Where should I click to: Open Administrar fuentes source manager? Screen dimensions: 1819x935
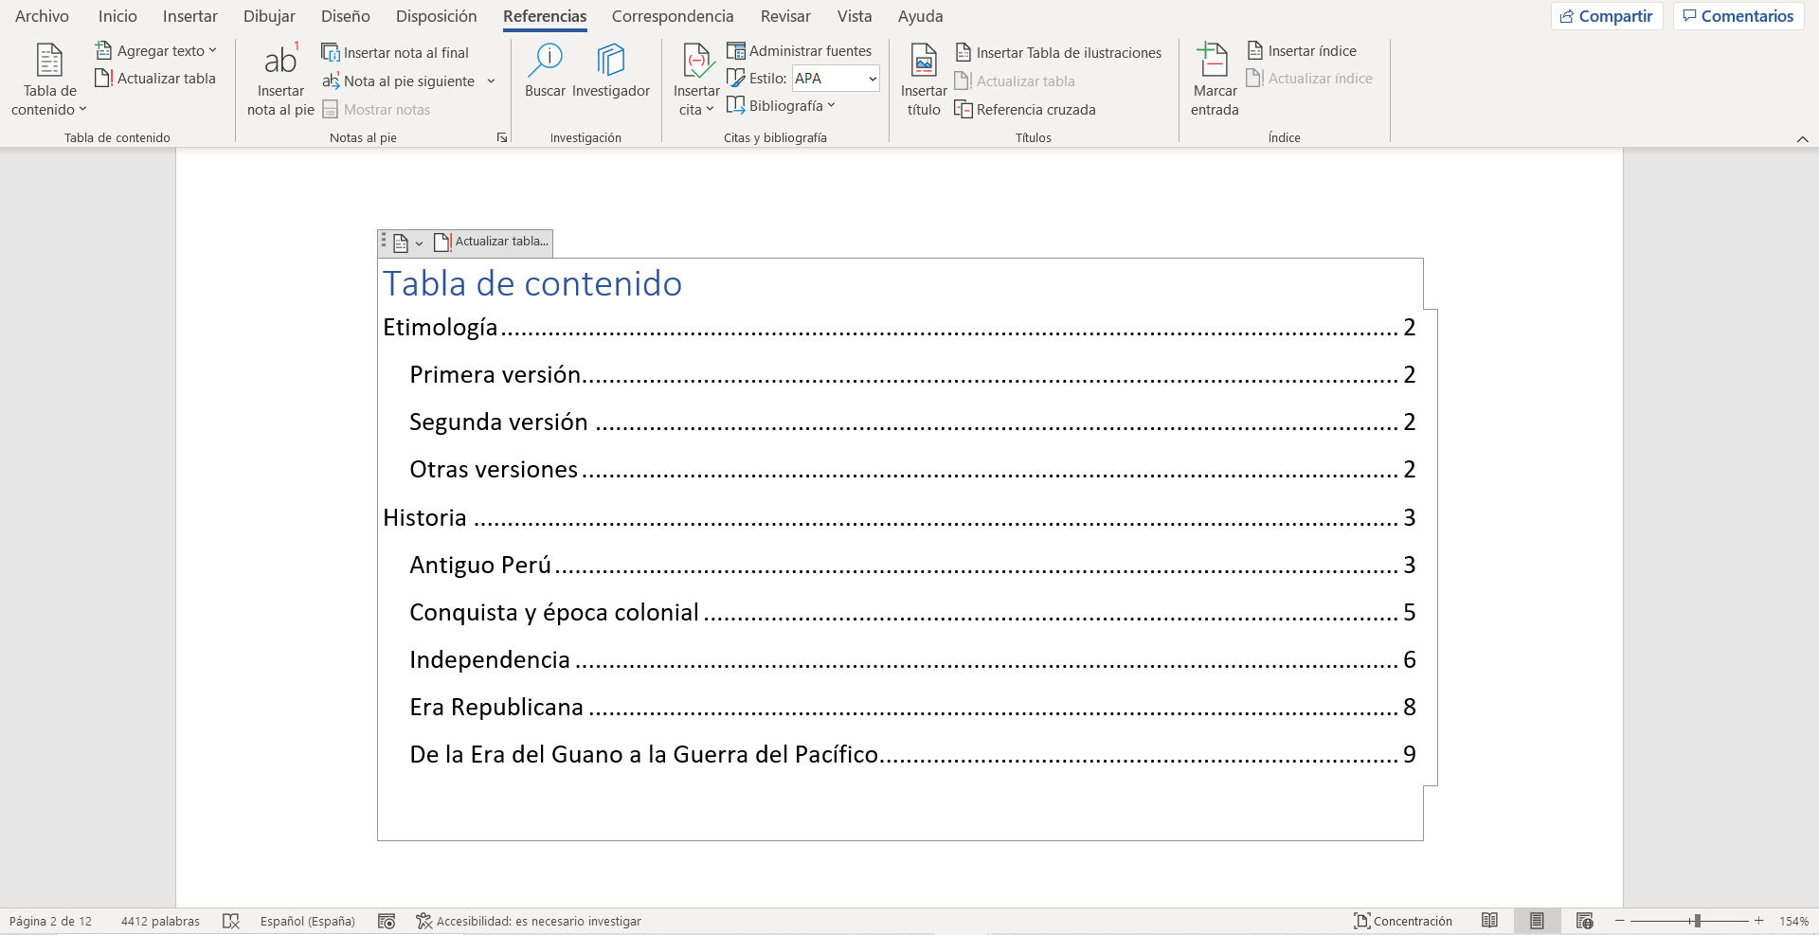pyautogui.click(x=801, y=50)
